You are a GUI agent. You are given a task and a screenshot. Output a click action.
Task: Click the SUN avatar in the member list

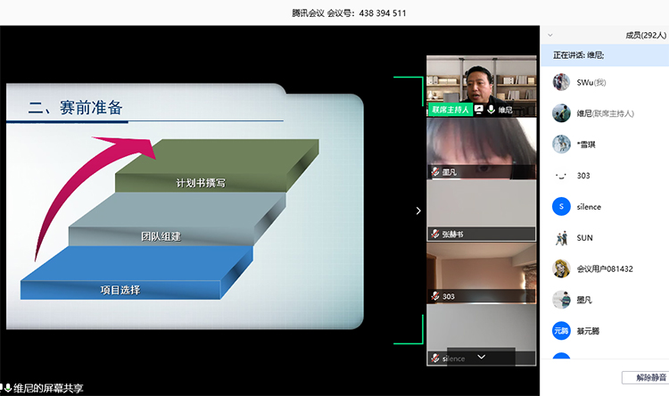point(561,238)
